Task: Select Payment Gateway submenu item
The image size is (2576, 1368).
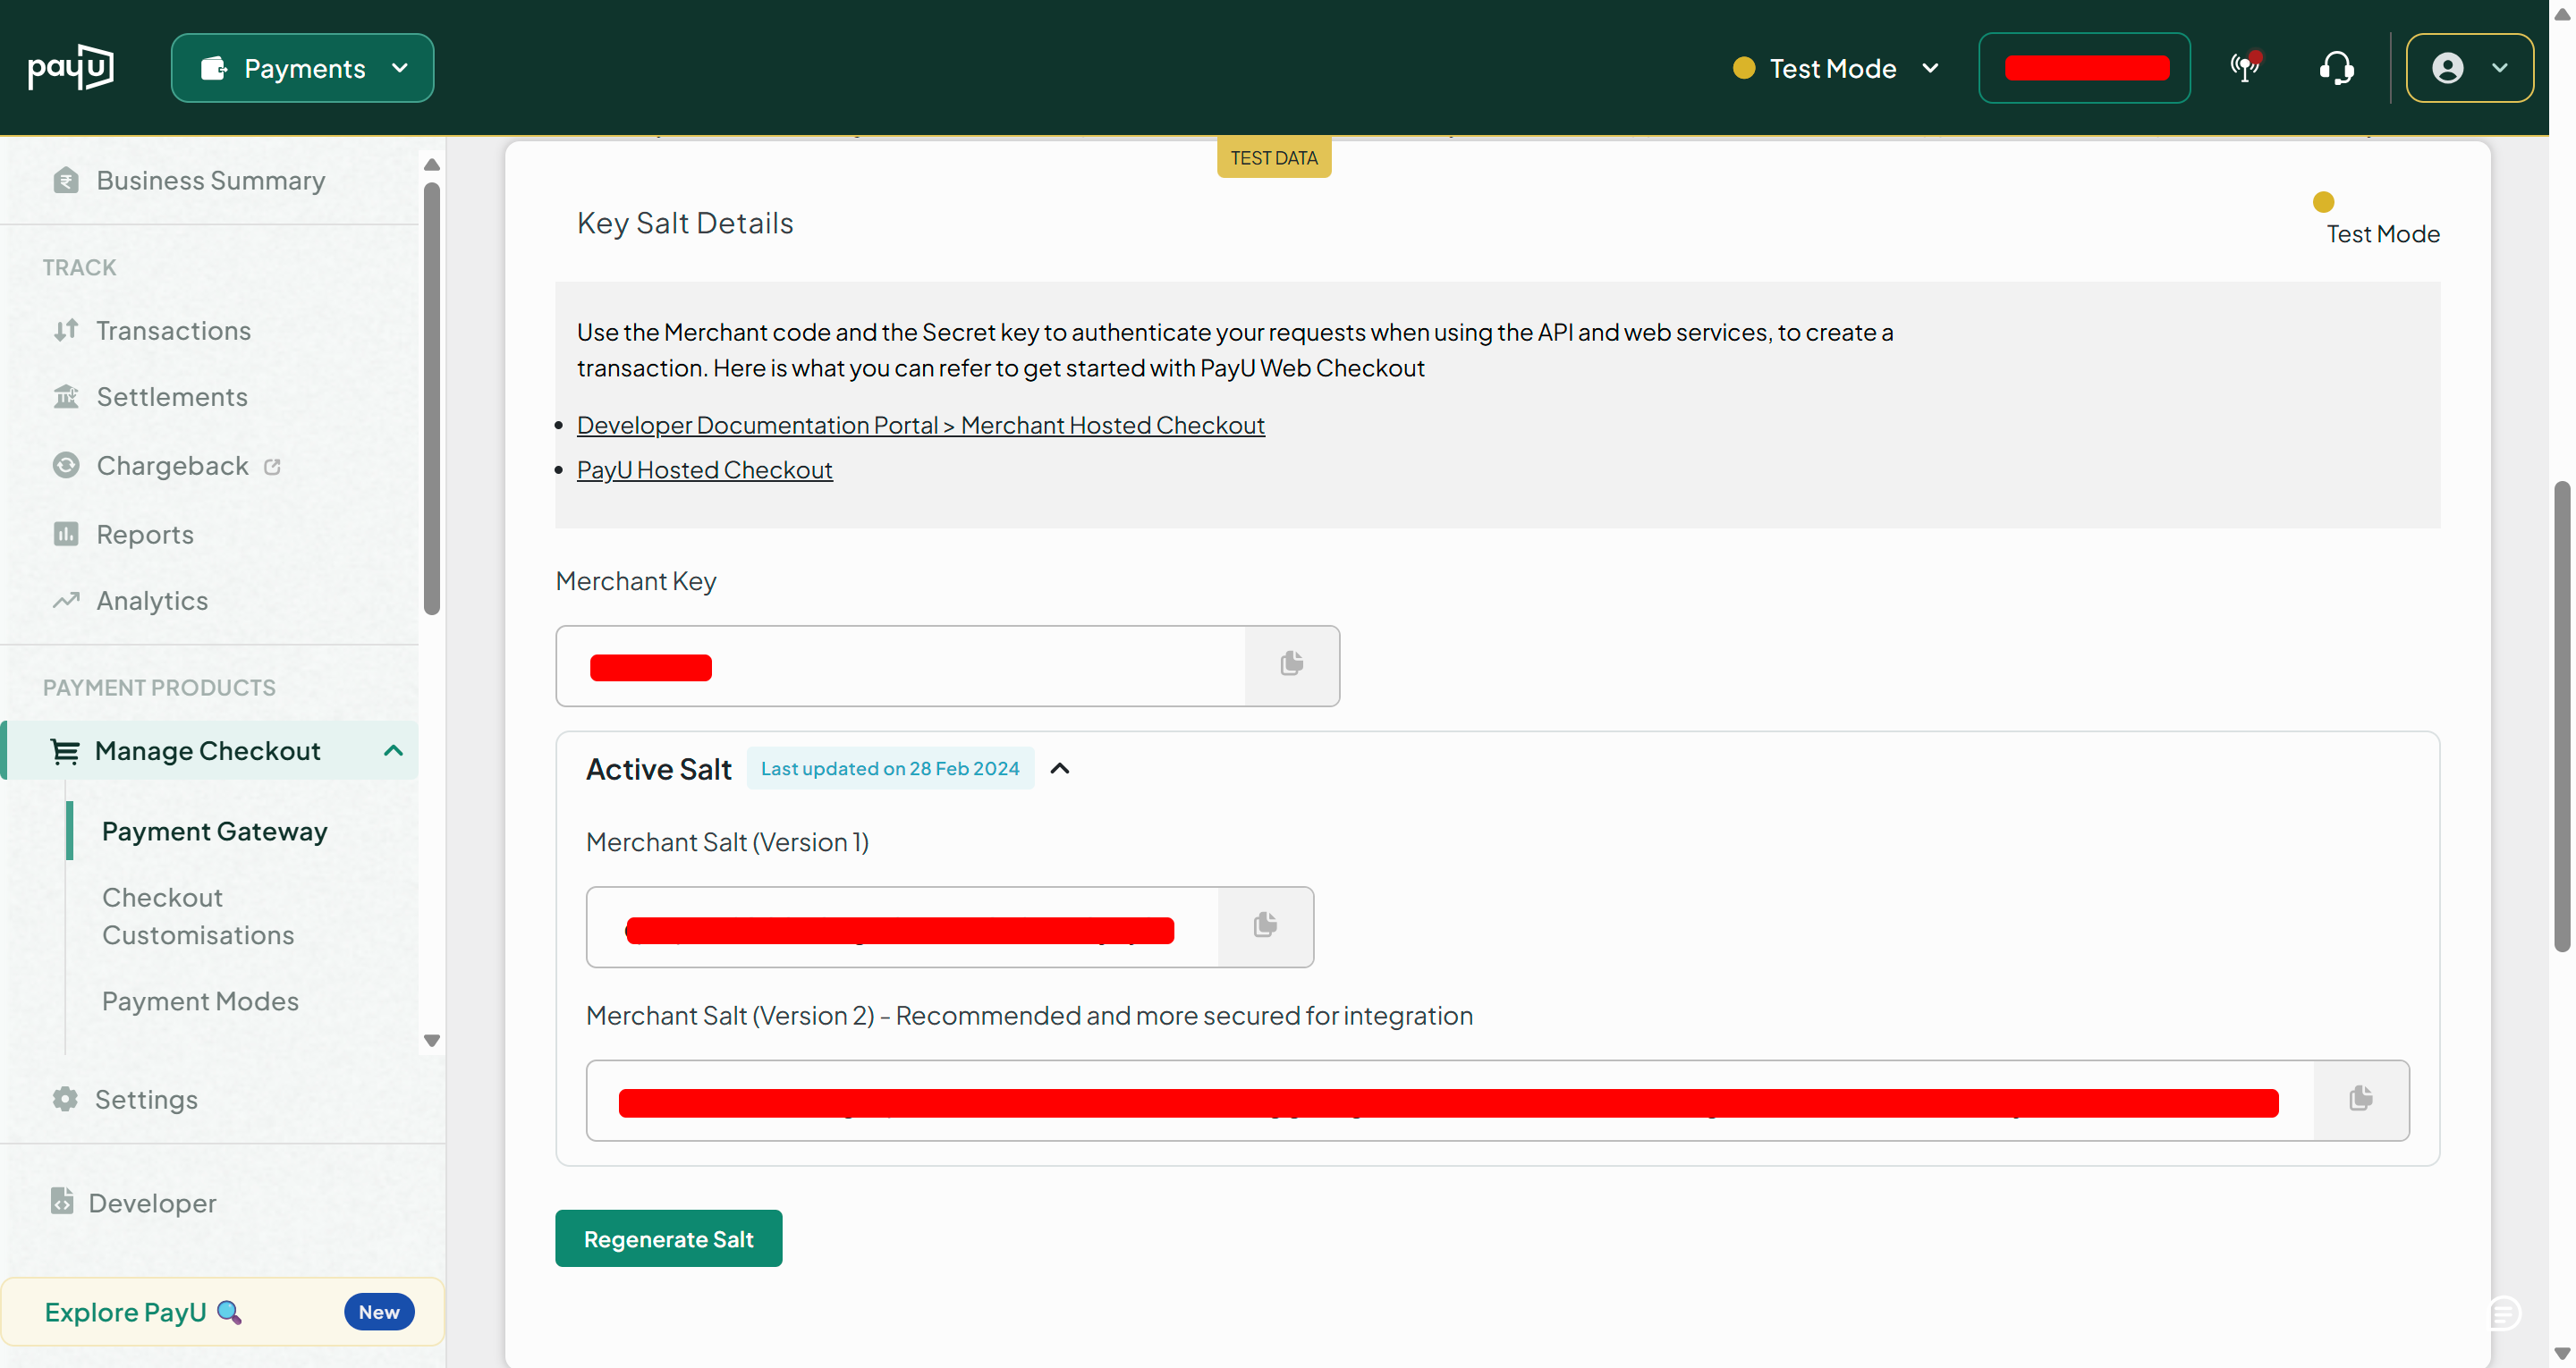Action: 214,831
